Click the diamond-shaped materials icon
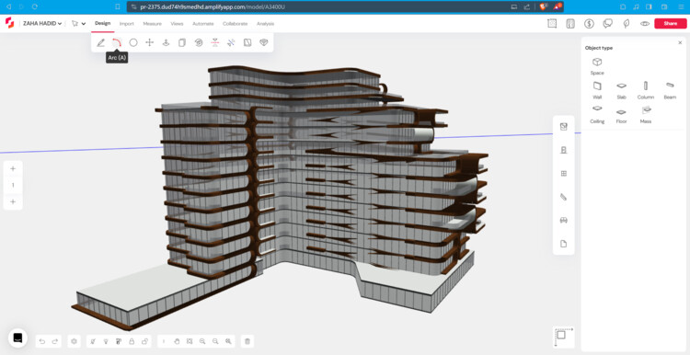The height and width of the screenshot is (355, 690). pyautogui.click(x=264, y=42)
